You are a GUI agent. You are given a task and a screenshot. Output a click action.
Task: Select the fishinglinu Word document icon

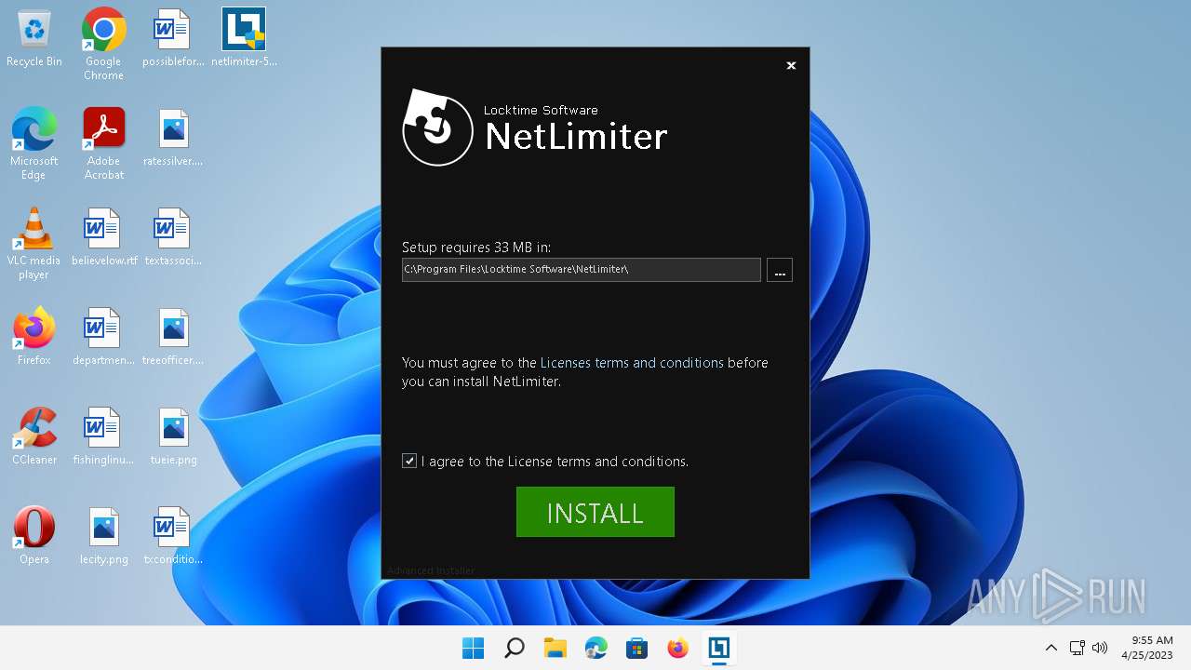103,437
